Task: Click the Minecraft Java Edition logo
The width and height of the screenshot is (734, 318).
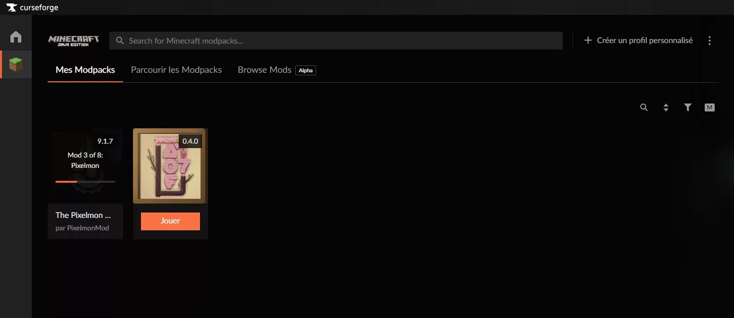Action: (73, 41)
